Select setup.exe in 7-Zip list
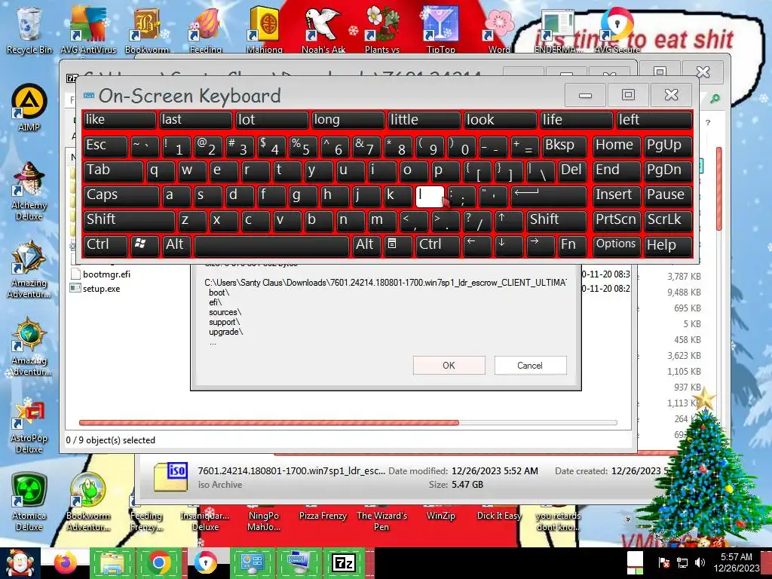 [x=101, y=289]
